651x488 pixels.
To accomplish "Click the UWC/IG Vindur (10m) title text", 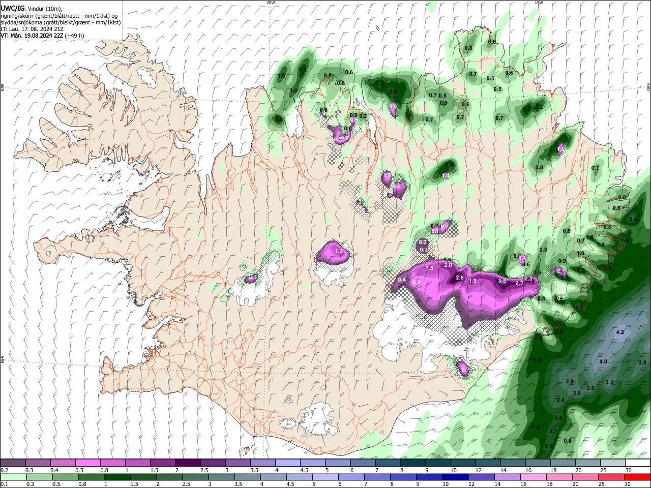I will [x=32, y=8].
